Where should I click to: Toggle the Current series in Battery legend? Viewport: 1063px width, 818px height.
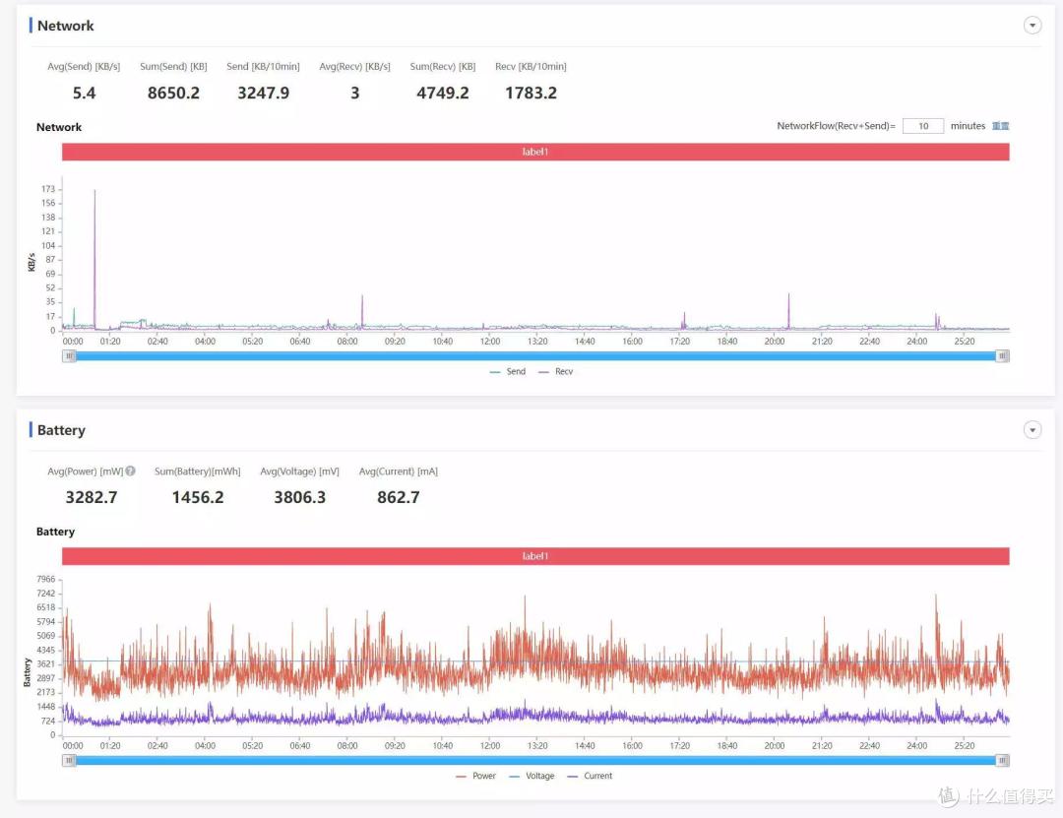coord(590,776)
